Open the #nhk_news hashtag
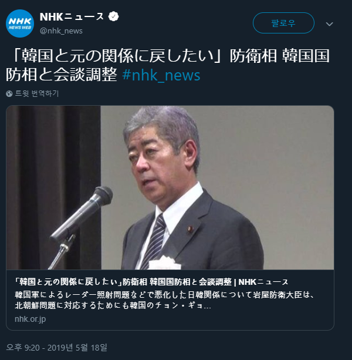Screen dimensions: 352x360 (161, 75)
